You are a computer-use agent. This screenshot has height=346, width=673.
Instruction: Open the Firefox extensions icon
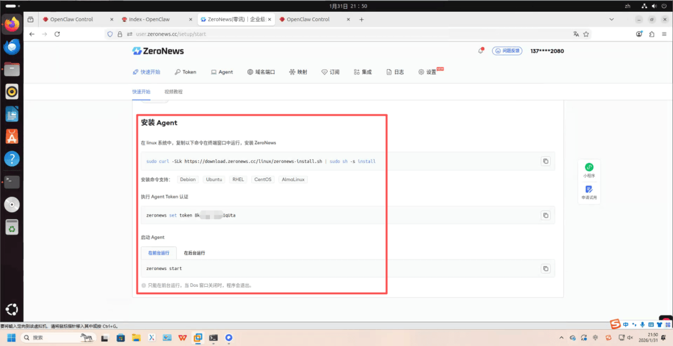pos(652,34)
